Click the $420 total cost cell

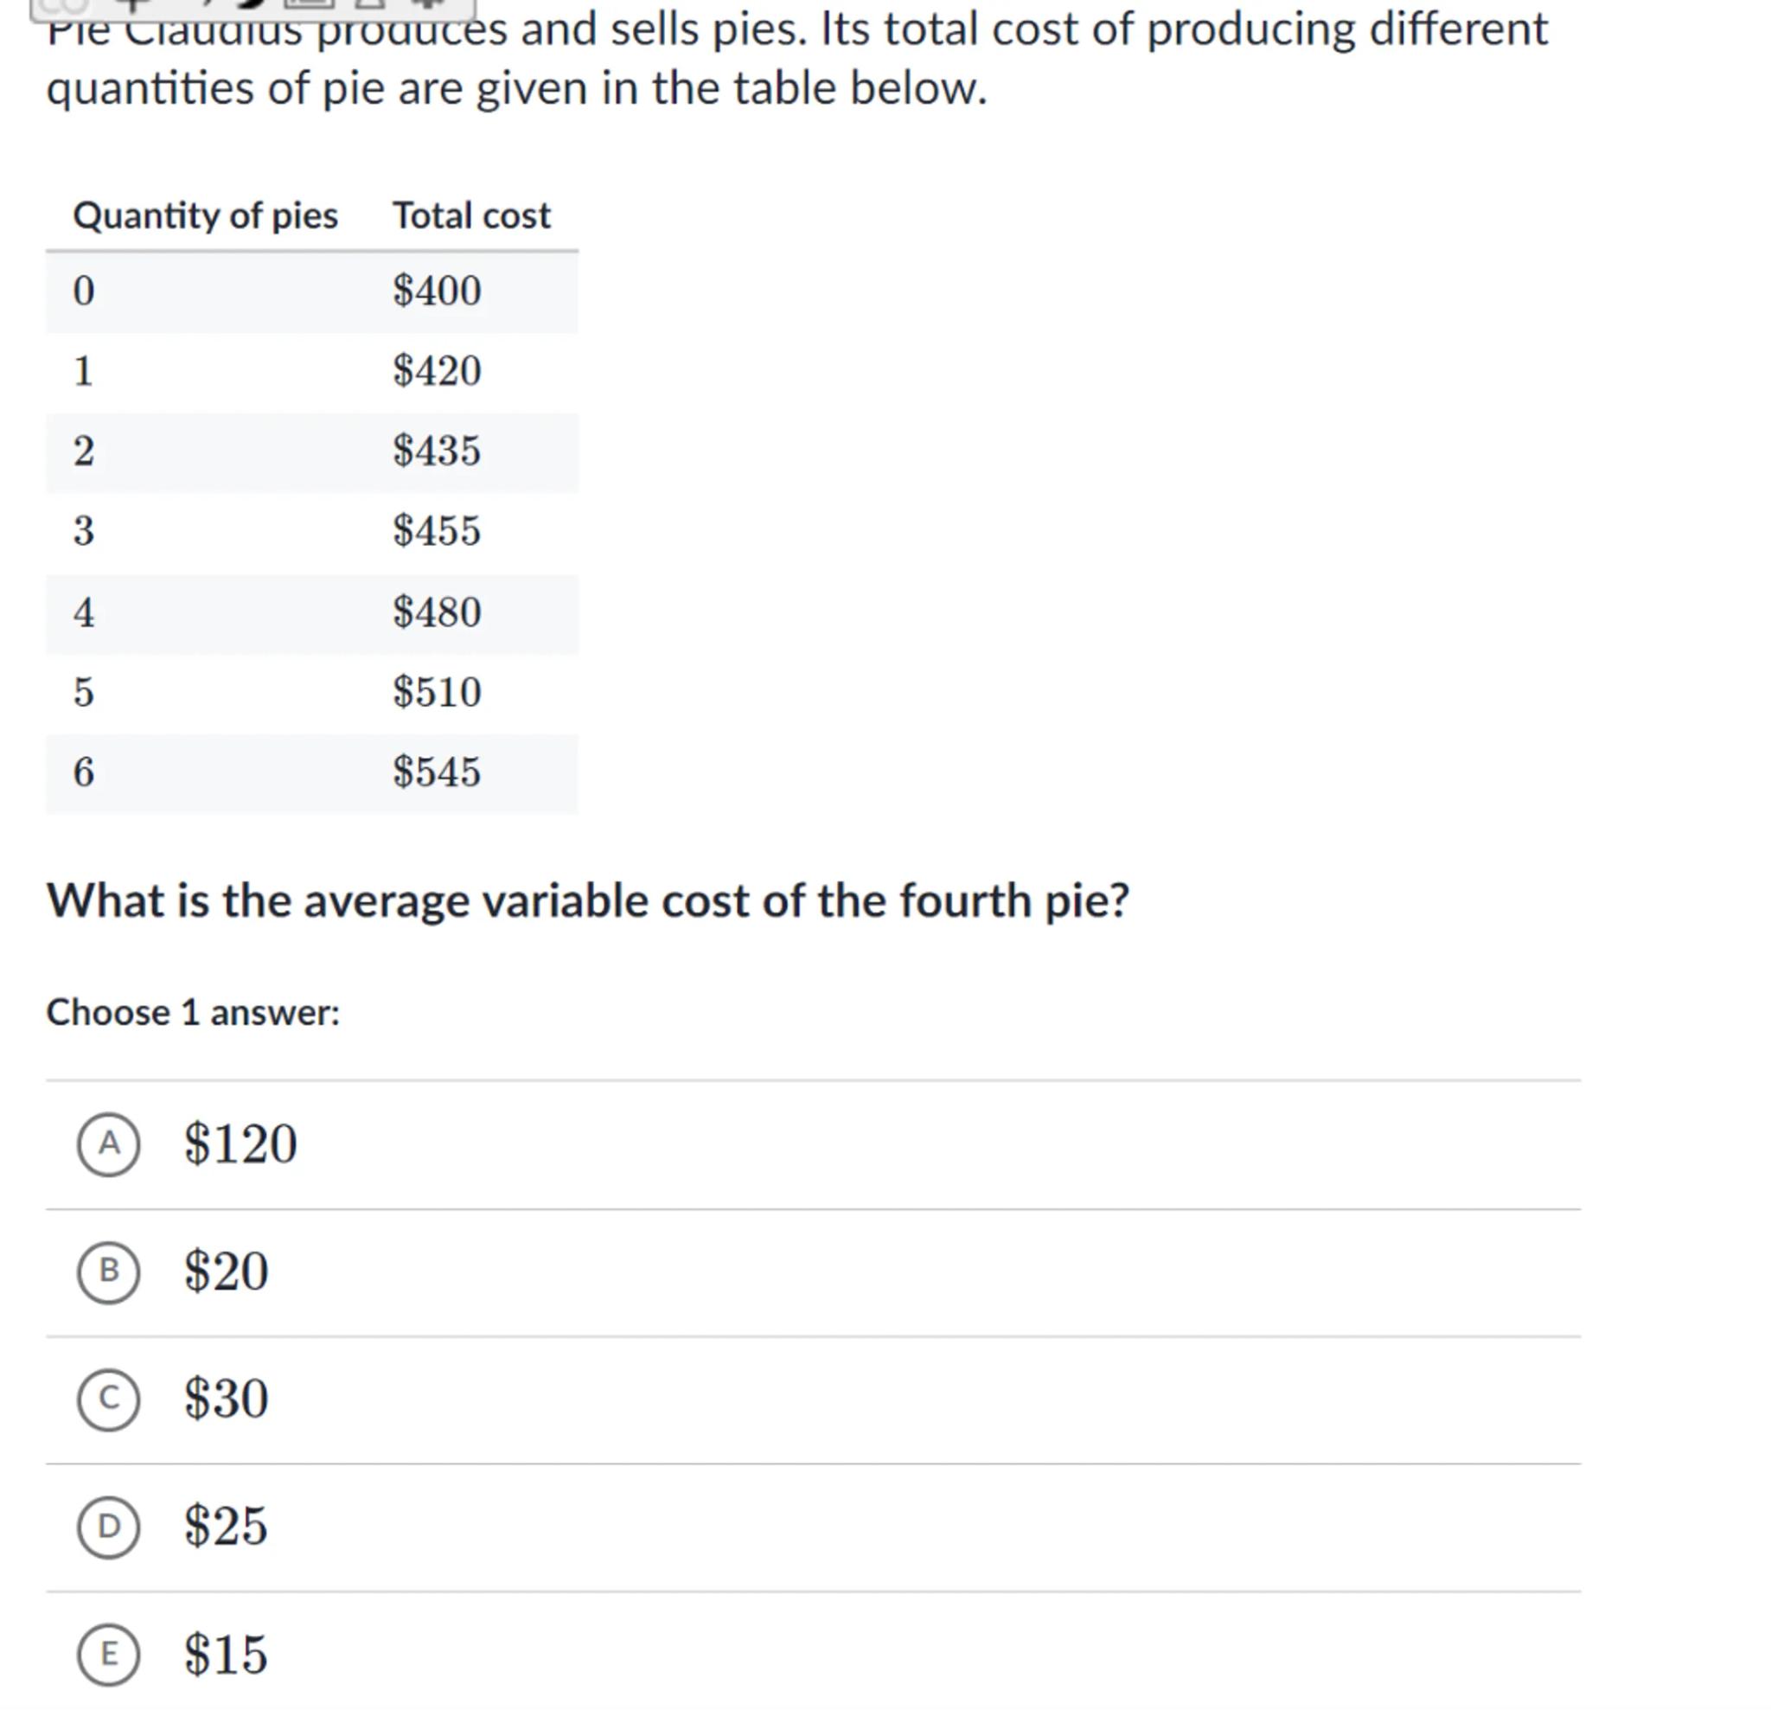tap(437, 370)
